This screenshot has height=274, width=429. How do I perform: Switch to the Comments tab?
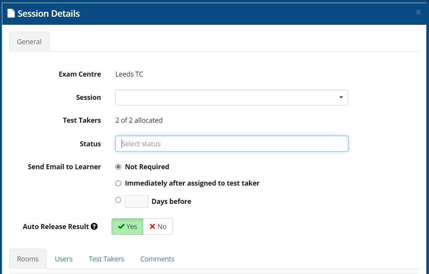pyautogui.click(x=157, y=259)
